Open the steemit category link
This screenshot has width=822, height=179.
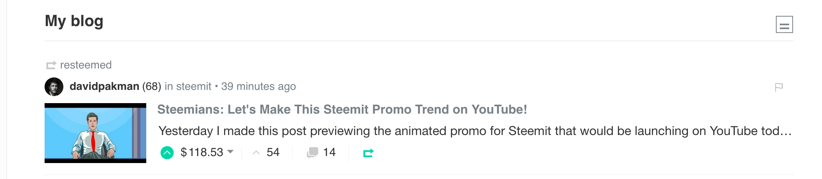(x=194, y=86)
